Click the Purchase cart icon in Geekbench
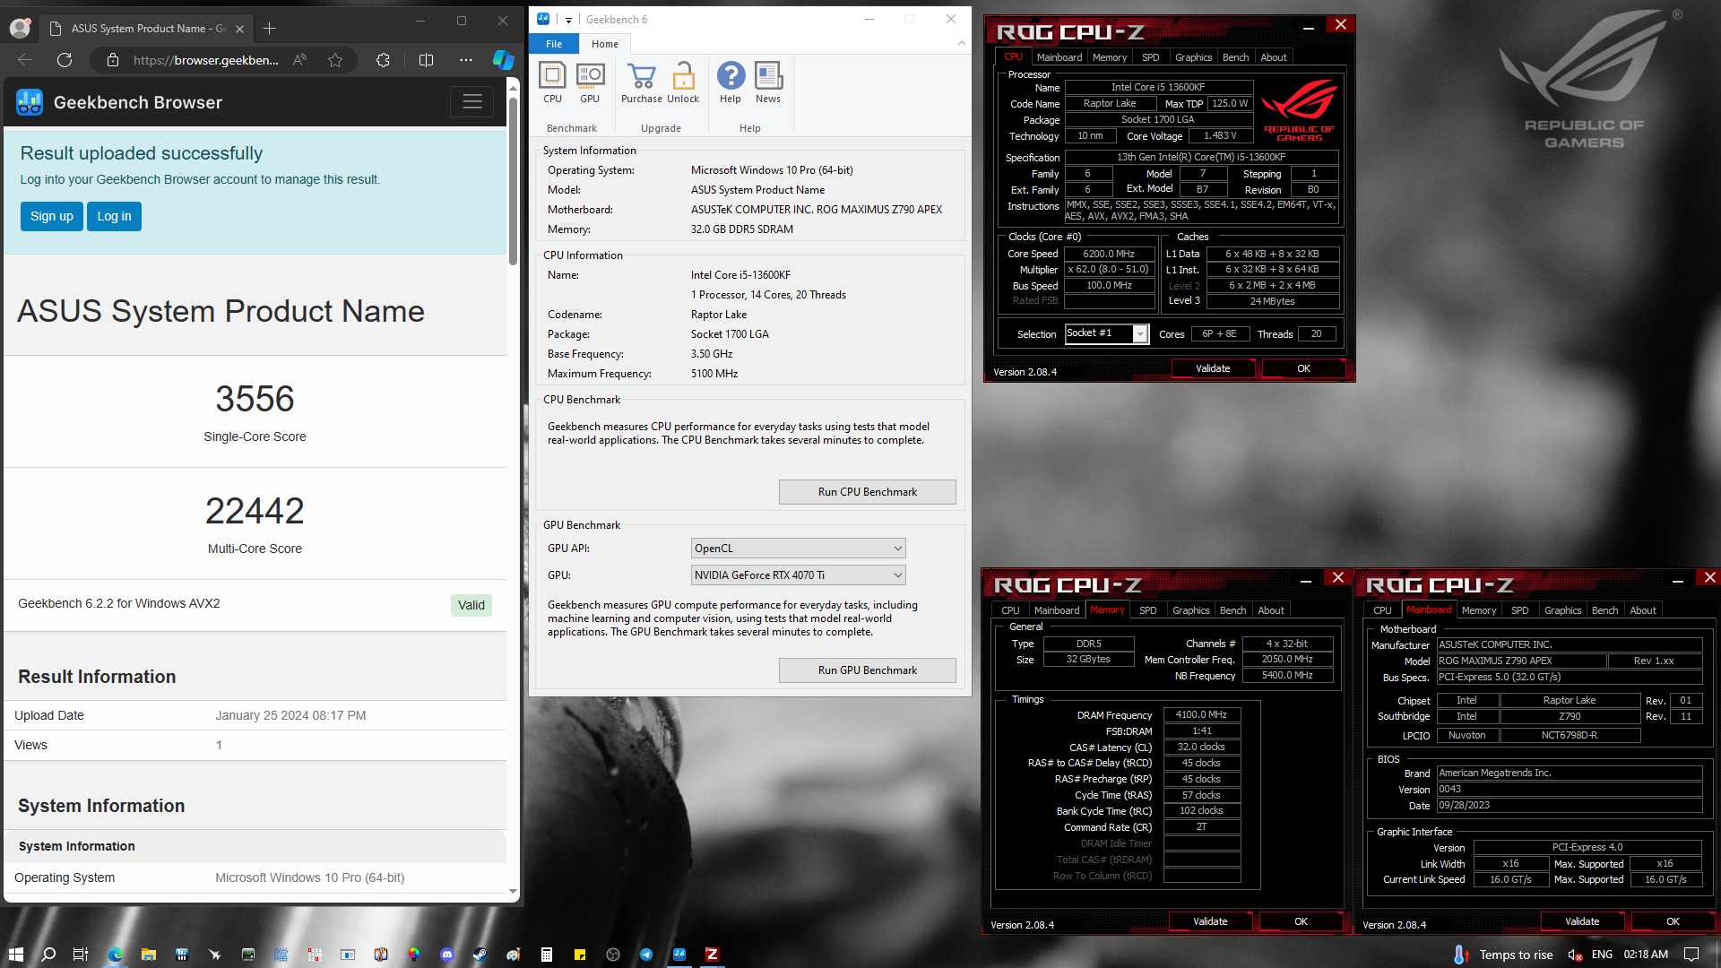The width and height of the screenshot is (1721, 968). tap(642, 82)
